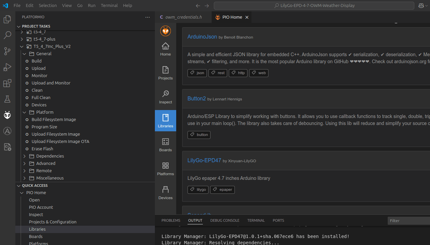Open PIO Account in Quick Access
The image size is (430, 245).
[x=41, y=207]
